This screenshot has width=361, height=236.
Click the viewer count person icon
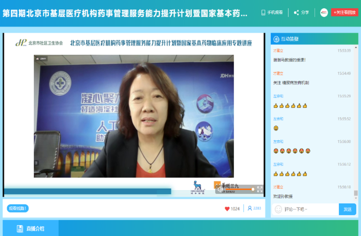pyautogui.click(x=250, y=208)
